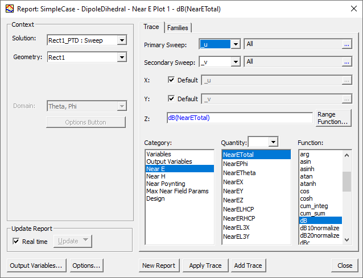Click the Close button
The height and width of the screenshot is (278, 363).
(x=345, y=265)
